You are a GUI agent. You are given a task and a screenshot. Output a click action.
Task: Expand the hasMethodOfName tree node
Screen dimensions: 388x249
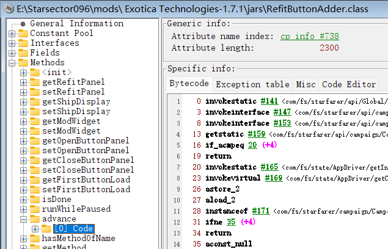coord(24,239)
